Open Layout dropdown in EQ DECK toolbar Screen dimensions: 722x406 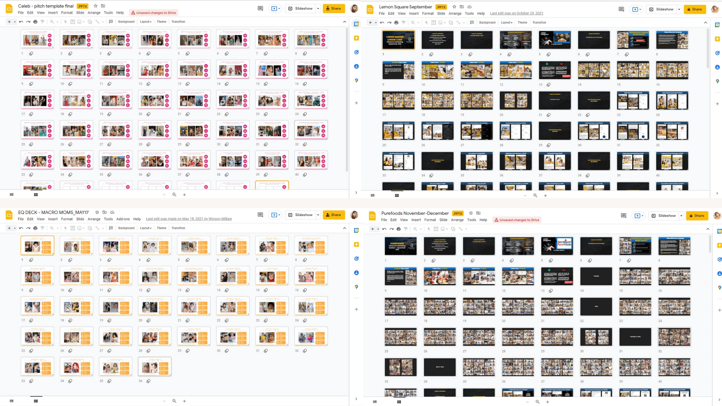pos(146,228)
